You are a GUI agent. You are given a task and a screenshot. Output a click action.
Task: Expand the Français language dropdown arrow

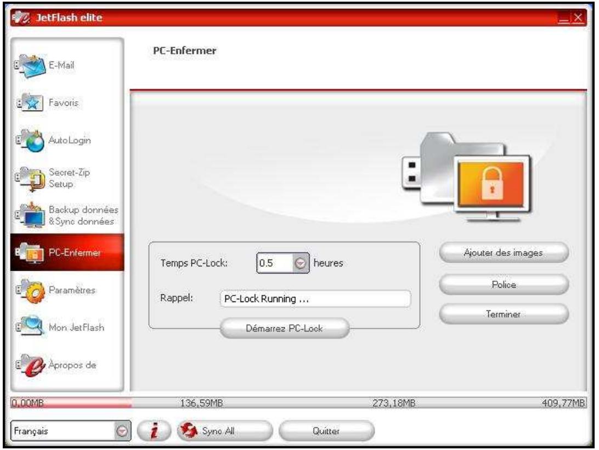pos(122,431)
